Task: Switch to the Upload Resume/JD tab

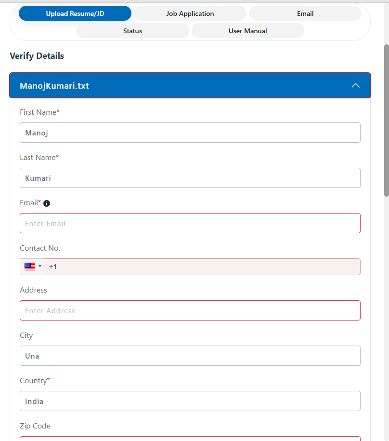Action: [x=75, y=13]
